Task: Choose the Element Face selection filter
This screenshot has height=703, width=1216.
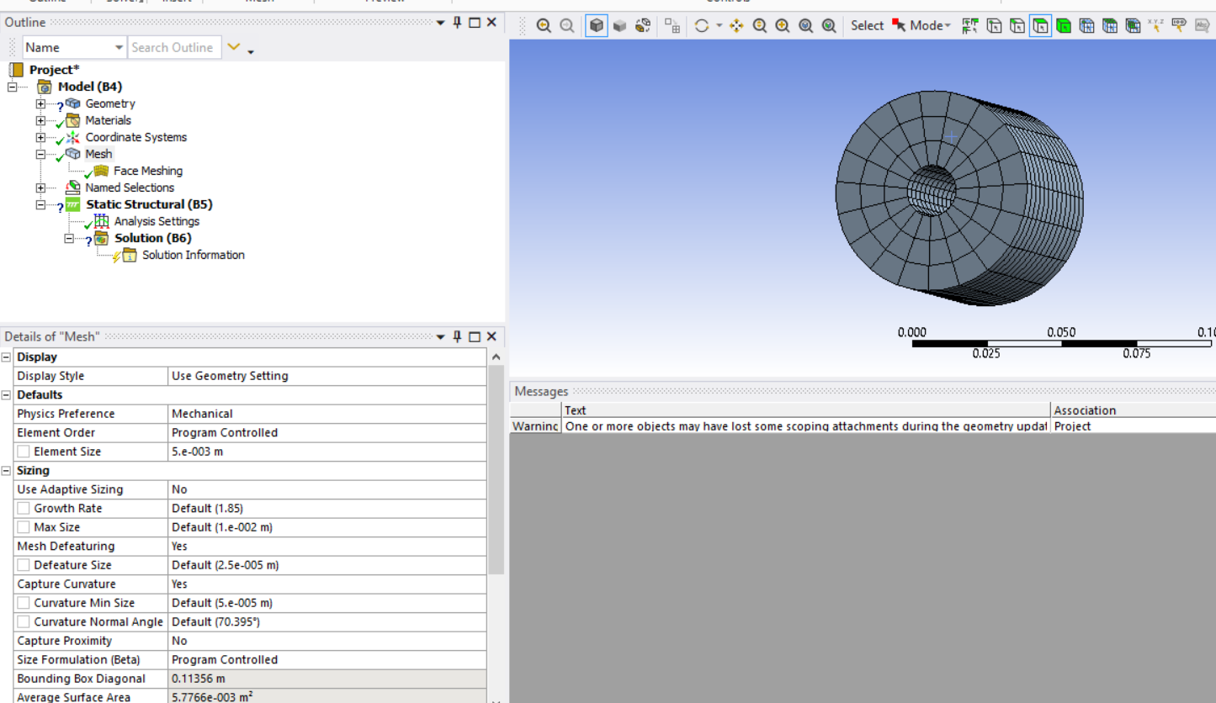Action: point(1110,25)
